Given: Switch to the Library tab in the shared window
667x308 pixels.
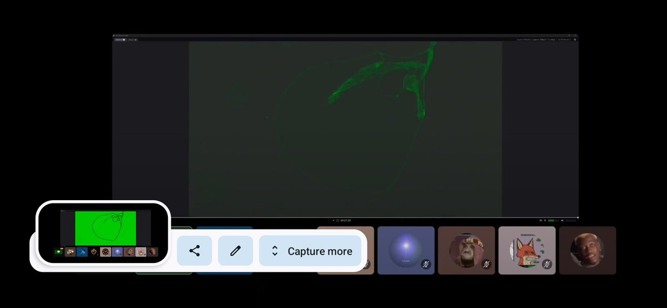Looking at the screenshot, I should point(132,39).
